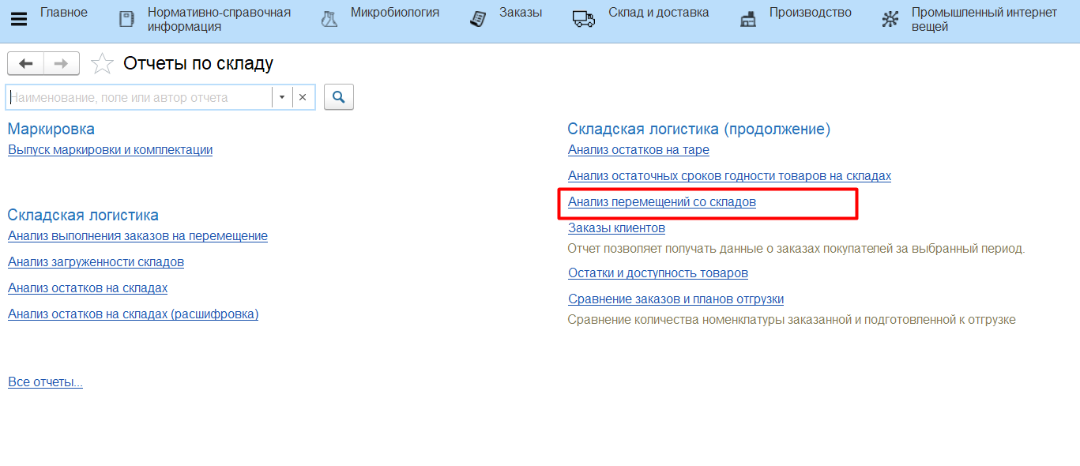Click the Склад и доставка truck icon
This screenshot has width=1080, height=466.
tap(584, 19)
